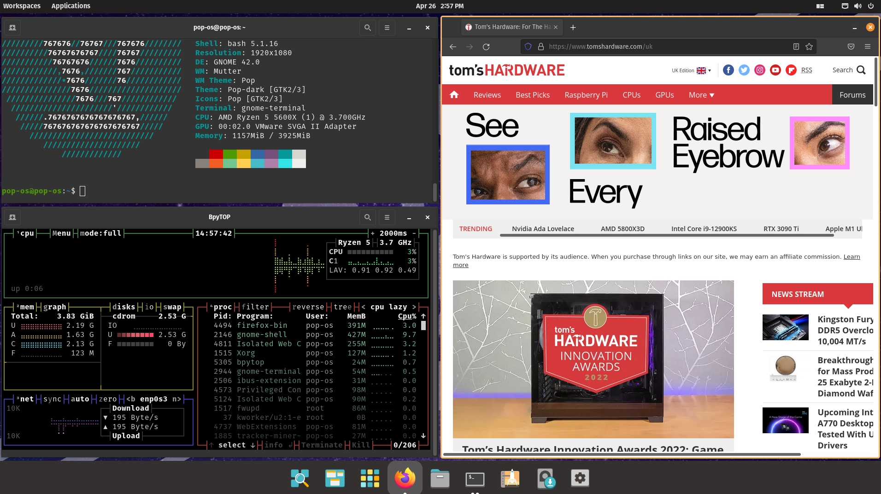Open the Terminal icon in the dock
This screenshot has height=494, width=881.
click(x=475, y=478)
